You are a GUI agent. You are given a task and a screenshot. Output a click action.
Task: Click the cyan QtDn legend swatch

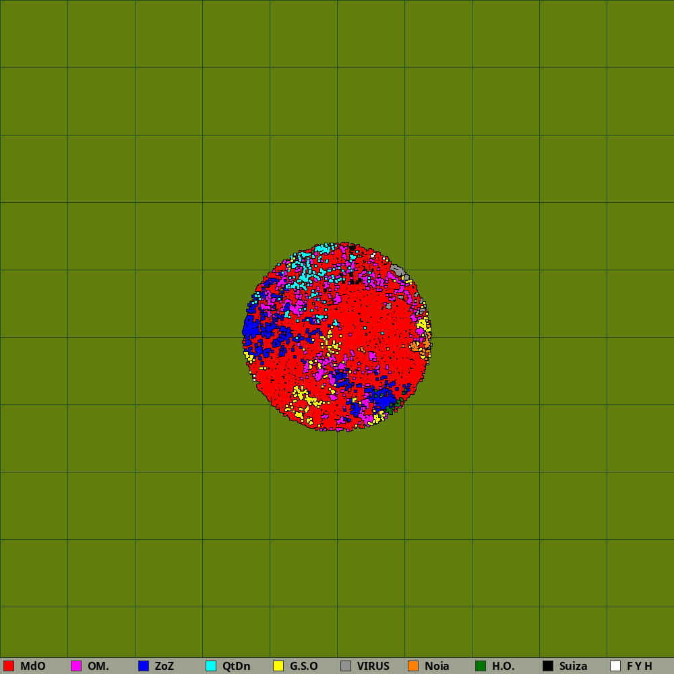tap(211, 666)
